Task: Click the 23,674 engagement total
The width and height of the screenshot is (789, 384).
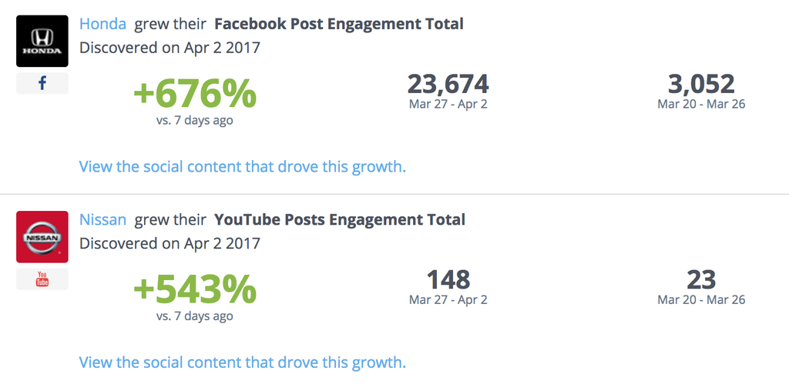Action: 448,84
